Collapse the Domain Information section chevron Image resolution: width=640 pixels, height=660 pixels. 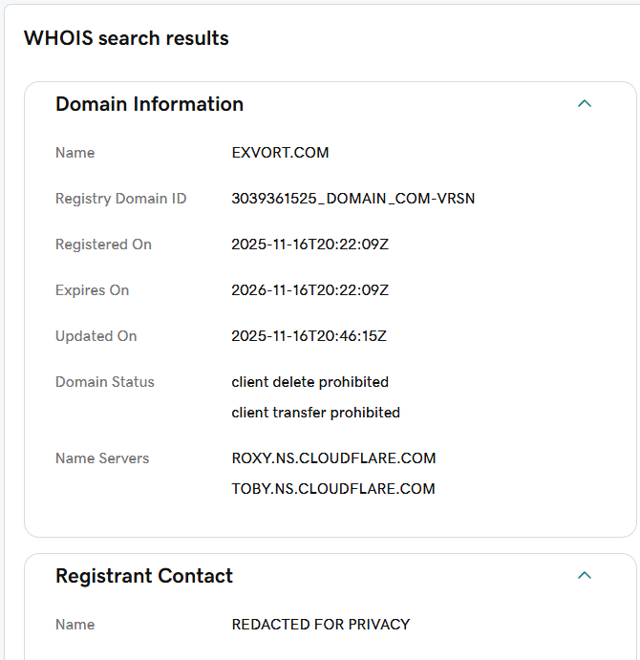[x=585, y=103]
